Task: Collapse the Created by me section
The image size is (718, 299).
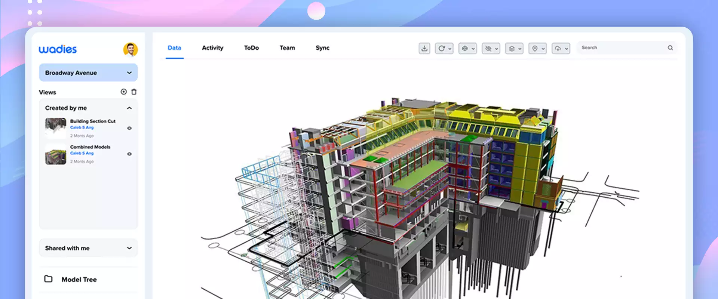Action: [x=129, y=108]
